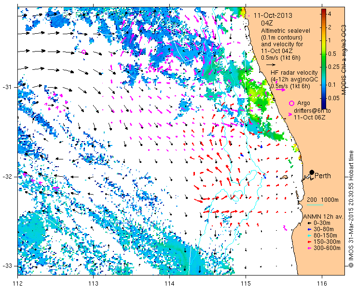Click the 300-600m magenta legend marker
Image resolution: width=357 pixels, height=289 pixels.
[x=309, y=248]
